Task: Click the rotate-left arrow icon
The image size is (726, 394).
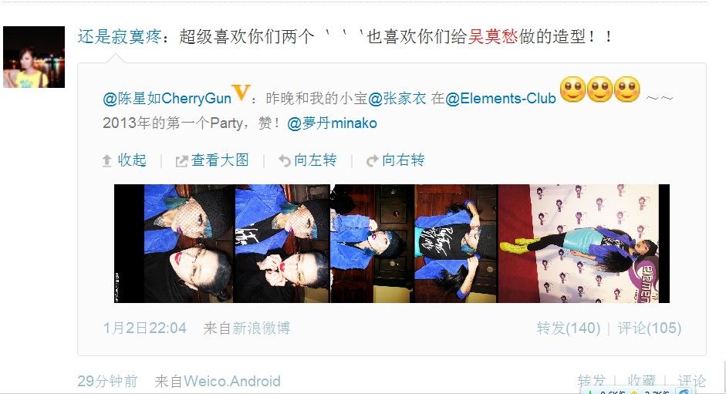Action: tap(284, 160)
